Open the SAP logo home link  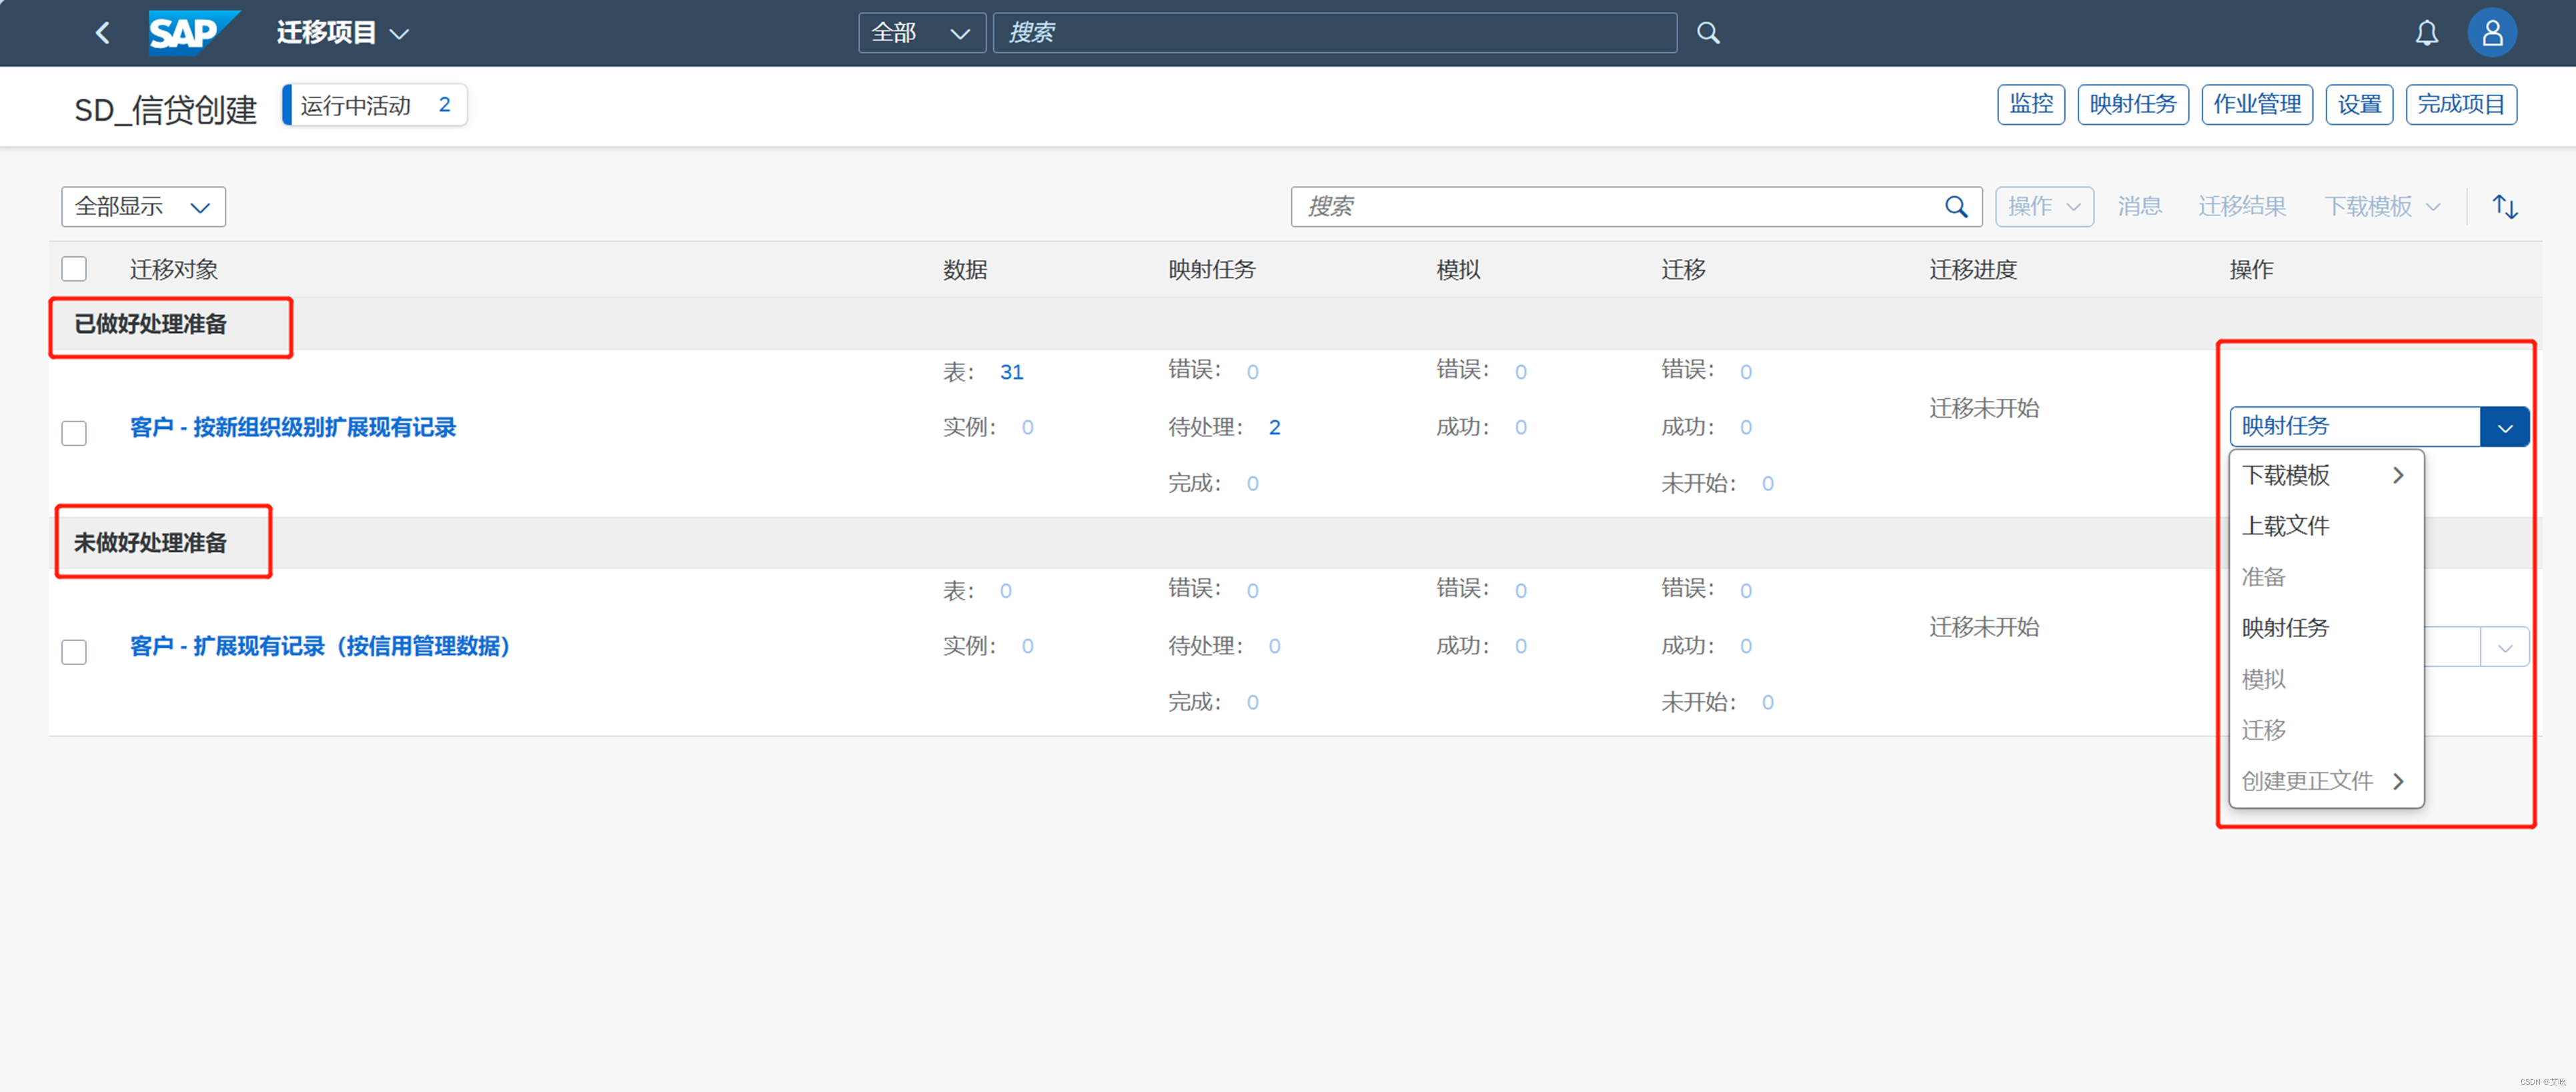193,32
